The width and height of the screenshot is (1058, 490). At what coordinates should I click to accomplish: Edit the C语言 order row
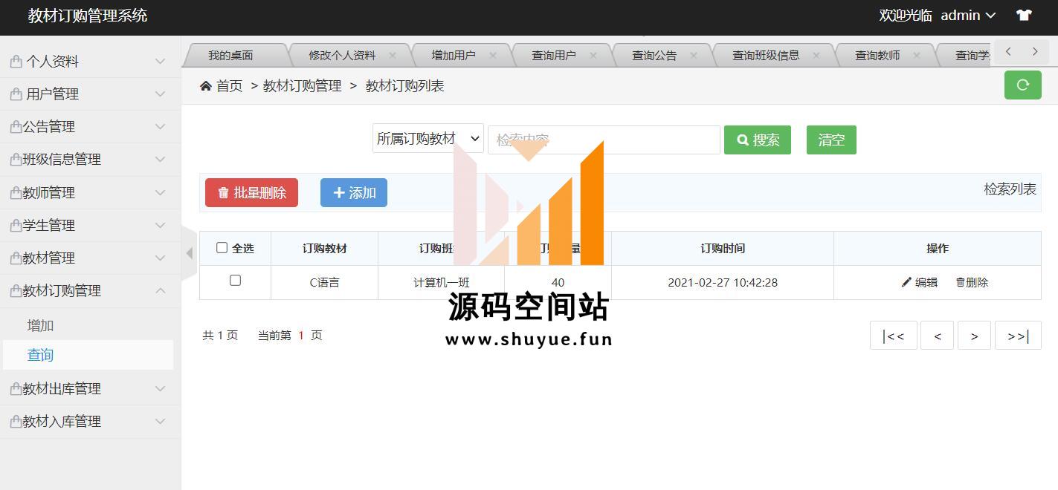920,282
